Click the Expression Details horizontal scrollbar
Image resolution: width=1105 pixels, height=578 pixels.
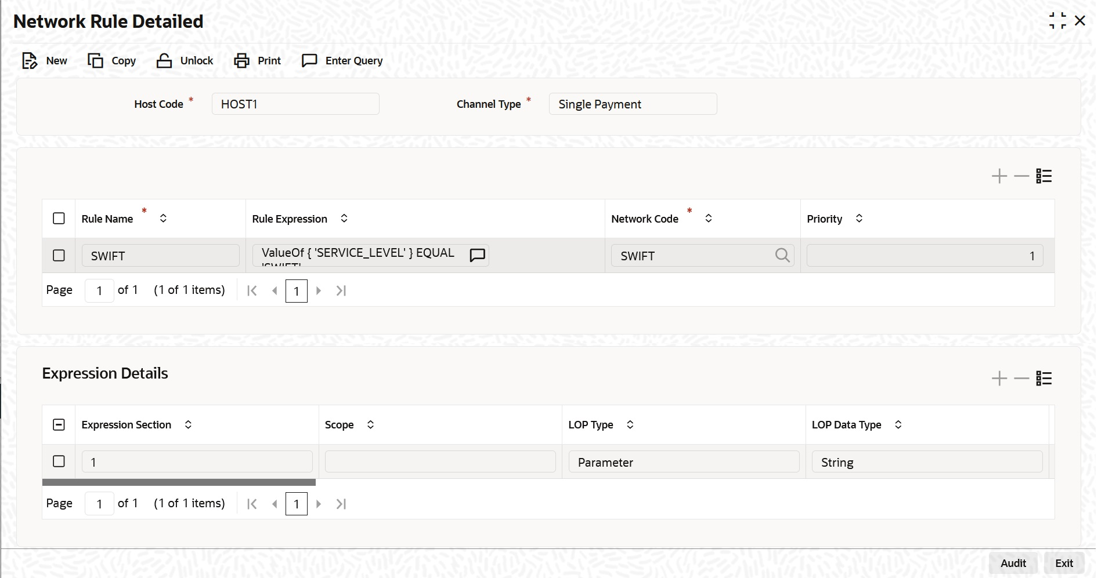179,482
